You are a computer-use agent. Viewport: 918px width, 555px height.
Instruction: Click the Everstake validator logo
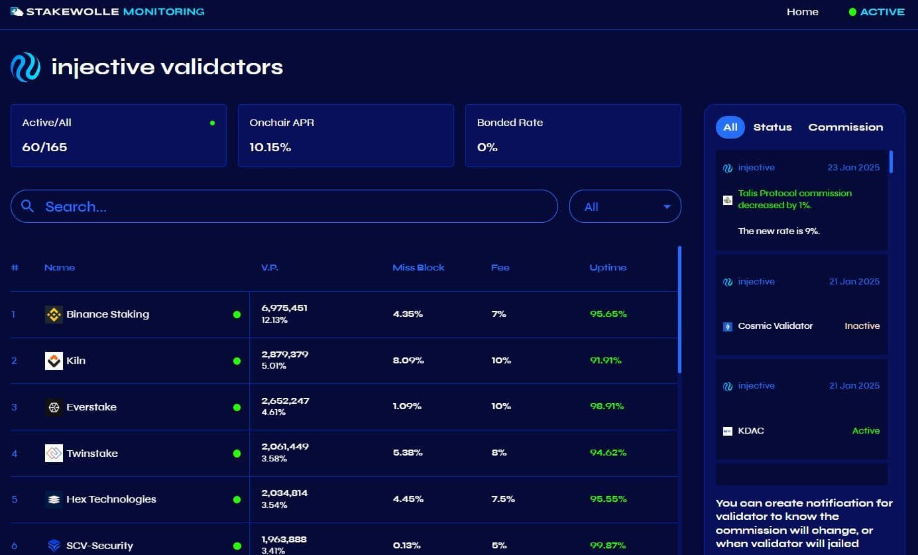pyautogui.click(x=54, y=407)
